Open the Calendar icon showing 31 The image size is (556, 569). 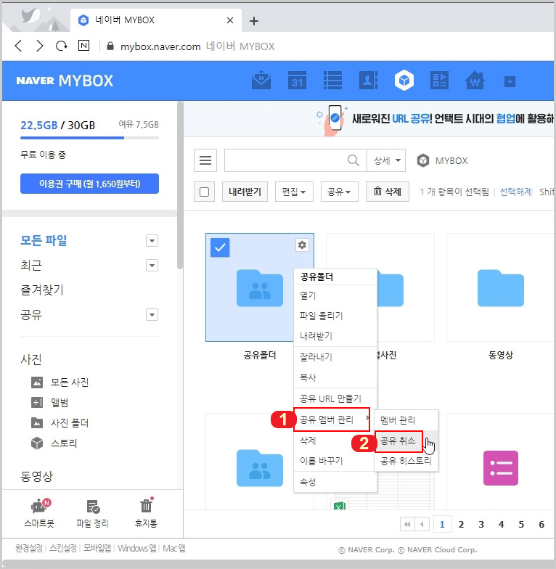297,80
